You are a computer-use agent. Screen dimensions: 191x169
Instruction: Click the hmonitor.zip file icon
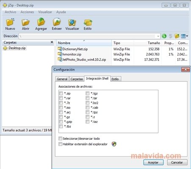pos(60,54)
